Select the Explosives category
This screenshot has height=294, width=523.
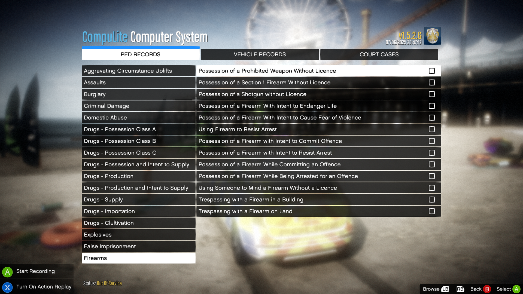pos(138,235)
